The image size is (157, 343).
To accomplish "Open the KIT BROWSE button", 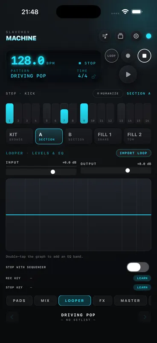I will 19,136.
